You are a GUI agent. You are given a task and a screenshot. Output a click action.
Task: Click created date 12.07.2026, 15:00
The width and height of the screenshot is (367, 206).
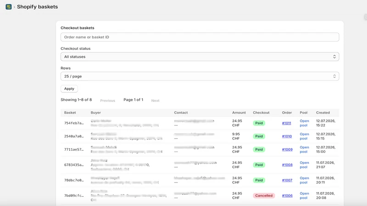326,150
